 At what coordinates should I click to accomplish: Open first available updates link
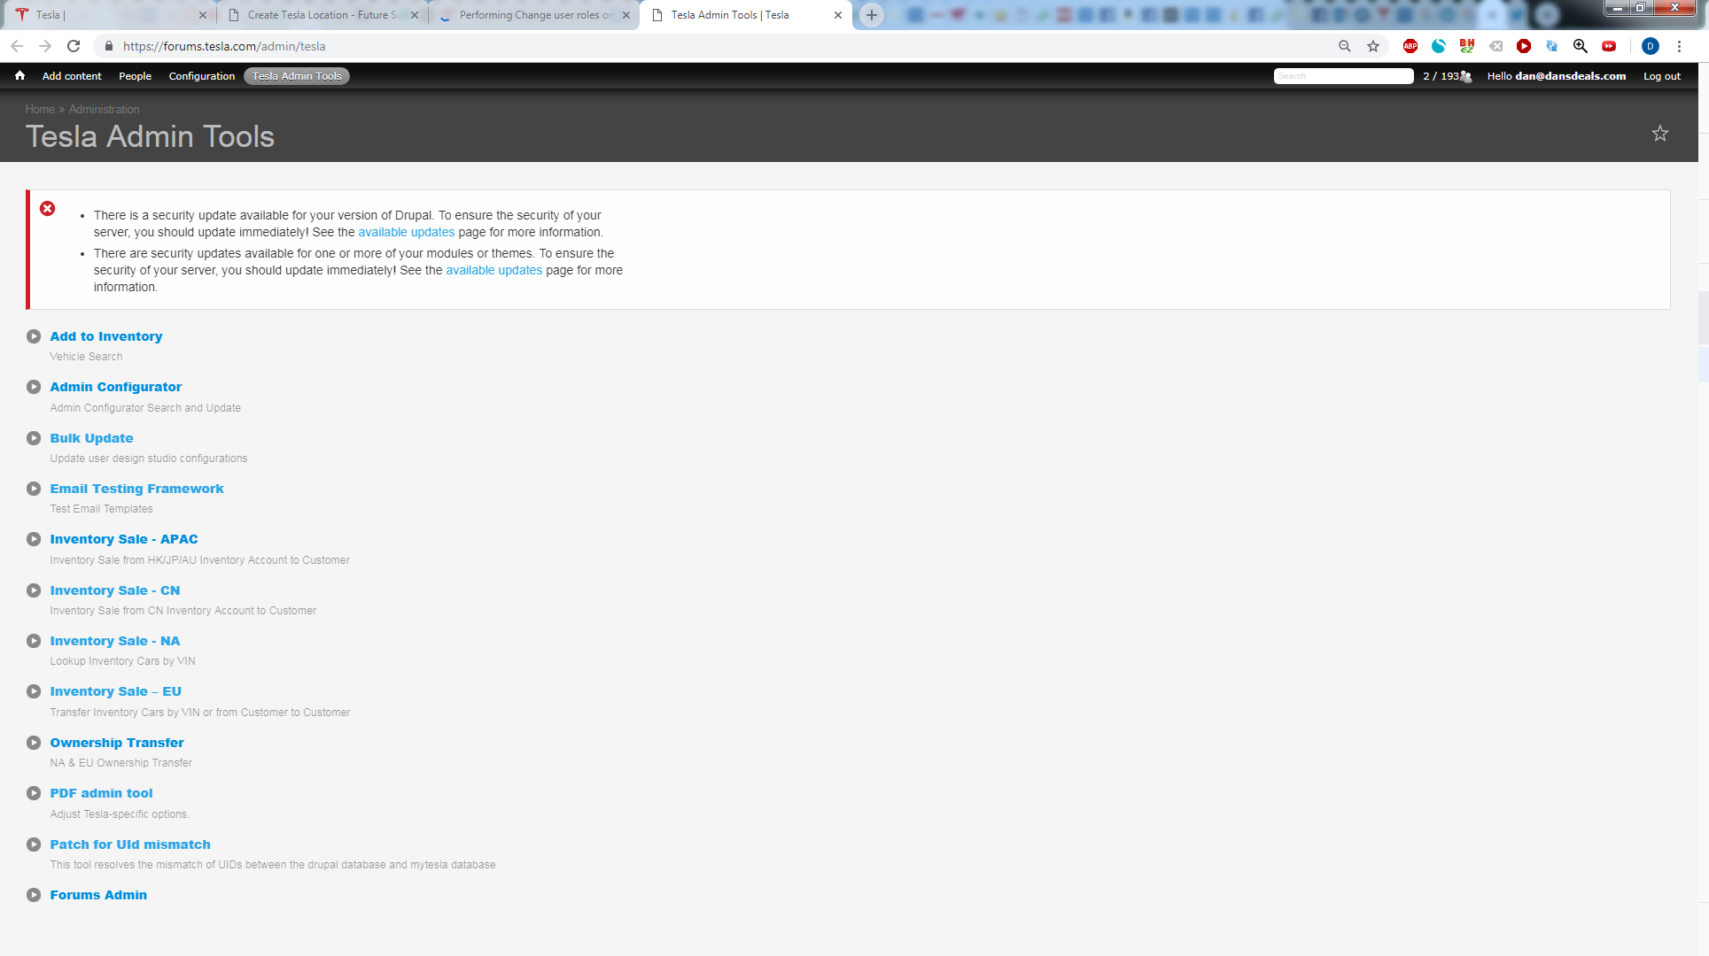[x=406, y=232]
